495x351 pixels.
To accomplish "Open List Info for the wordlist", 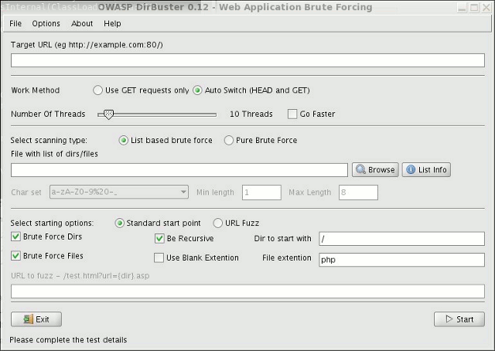I will pyautogui.click(x=426, y=170).
